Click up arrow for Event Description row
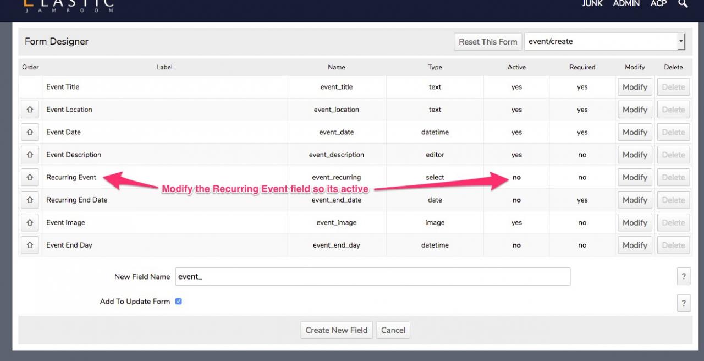704x361 pixels. (30, 155)
